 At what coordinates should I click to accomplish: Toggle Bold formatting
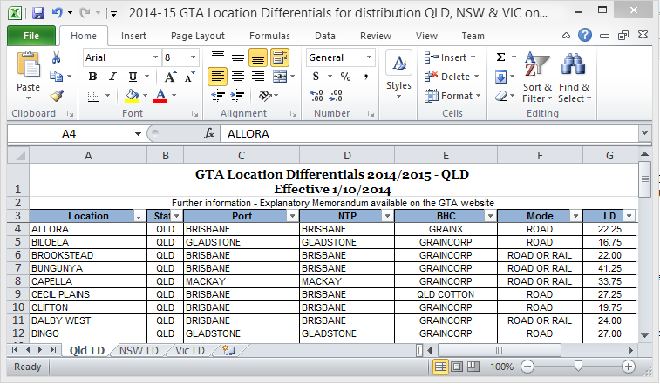coord(92,77)
